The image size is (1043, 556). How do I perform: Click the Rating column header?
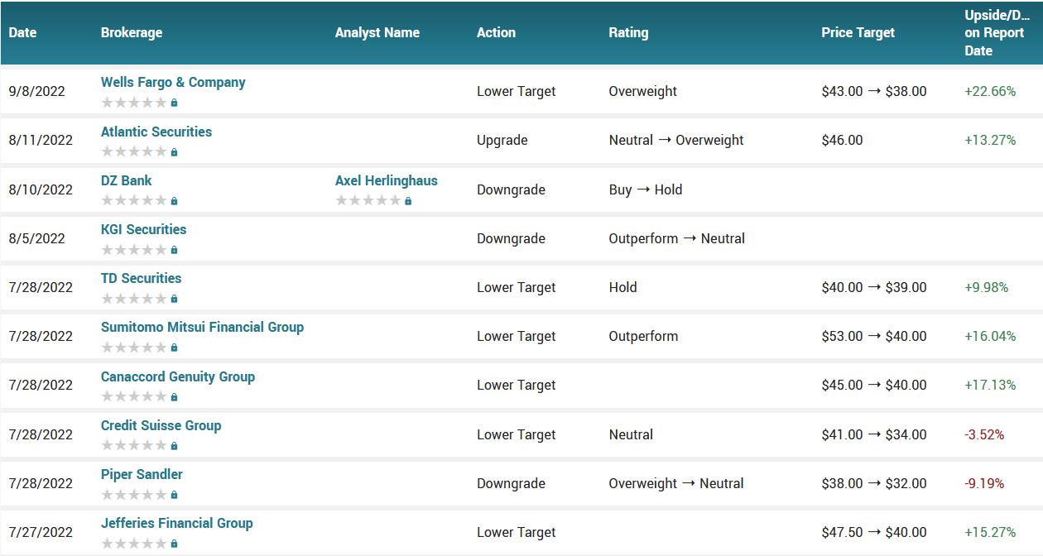coord(629,32)
